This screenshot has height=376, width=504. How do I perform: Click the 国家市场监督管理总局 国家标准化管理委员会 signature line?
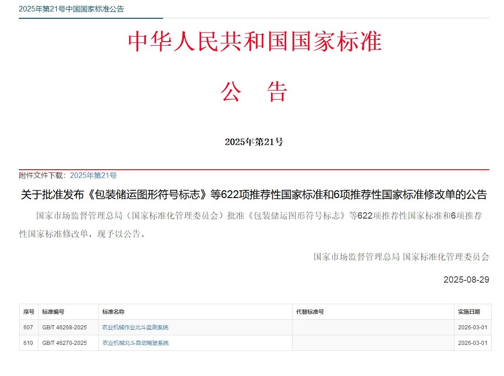point(401,257)
